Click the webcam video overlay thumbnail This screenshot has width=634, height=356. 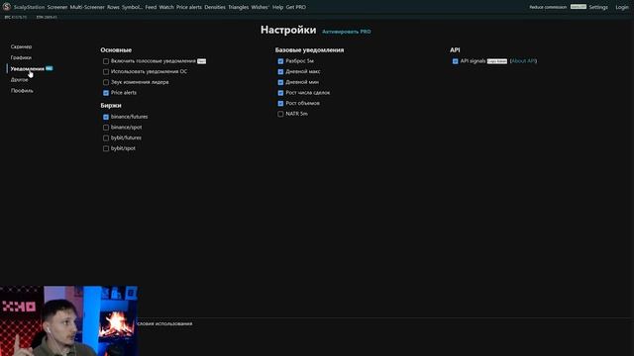pos(68,320)
